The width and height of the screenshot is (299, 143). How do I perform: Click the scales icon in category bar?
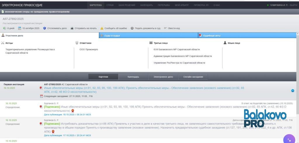[x=3, y=12]
